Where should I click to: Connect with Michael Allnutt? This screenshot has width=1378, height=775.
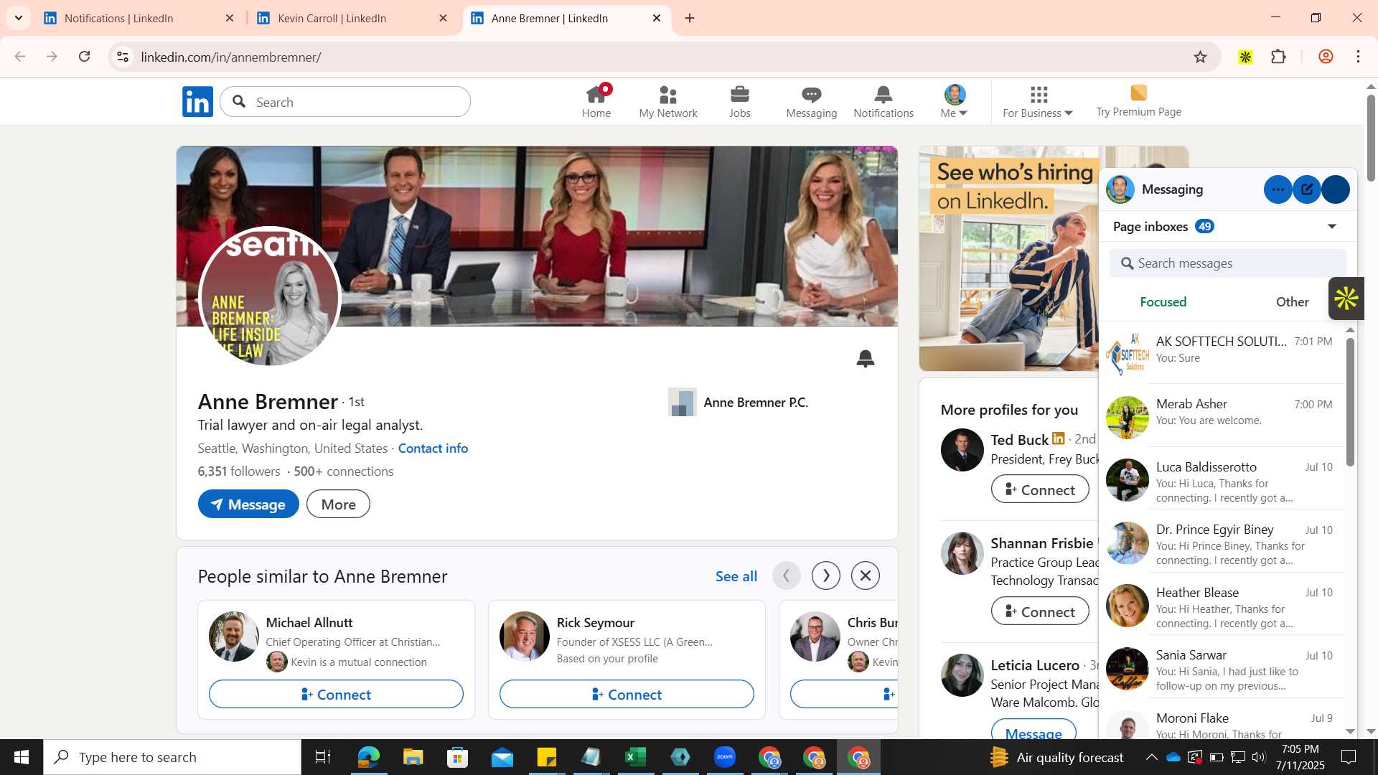(x=336, y=694)
